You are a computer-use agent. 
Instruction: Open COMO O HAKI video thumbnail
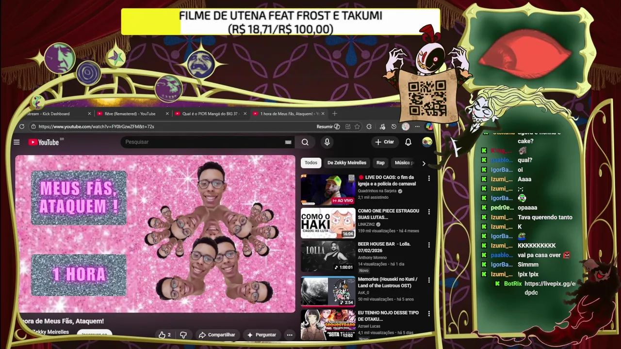[x=328, y=223]
